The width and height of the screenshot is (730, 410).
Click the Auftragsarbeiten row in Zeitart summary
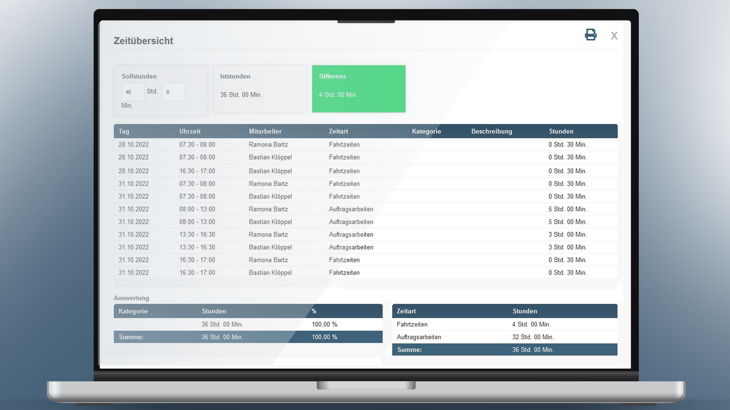tap(419, 337)
